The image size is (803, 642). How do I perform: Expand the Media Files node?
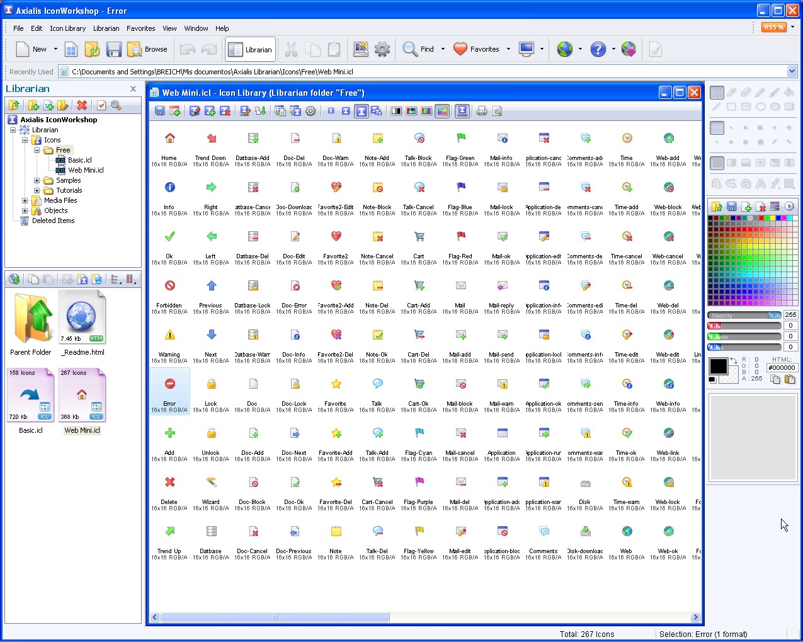click(x=25, y=200)
